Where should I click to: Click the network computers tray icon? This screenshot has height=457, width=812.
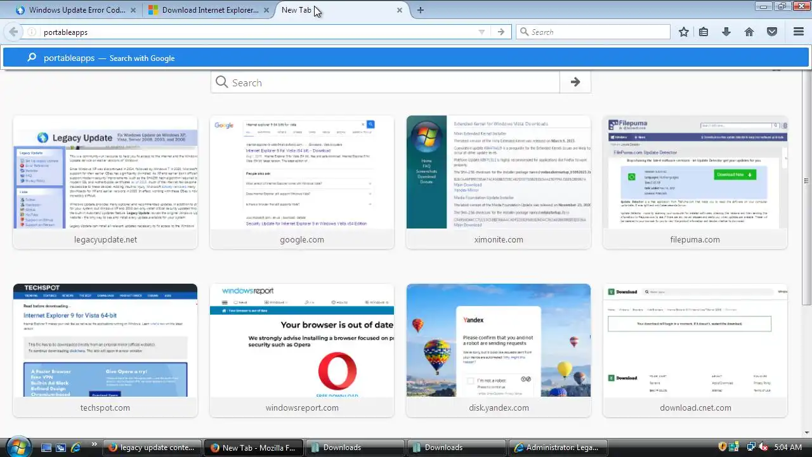click(750, 447)
